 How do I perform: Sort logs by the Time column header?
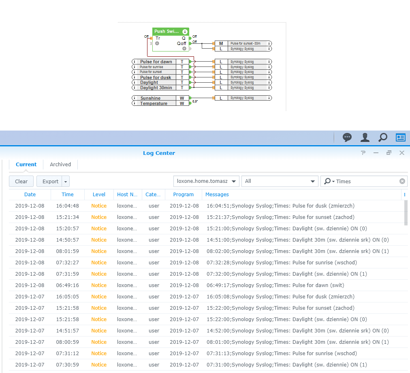(x=68, y=195)
